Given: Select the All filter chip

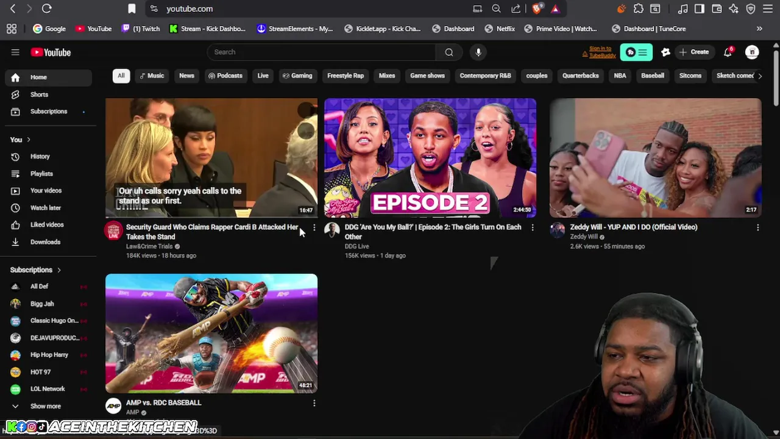Looking at the screenshot, I should (x=121, y=76).
